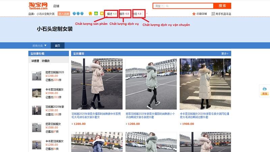This screenshot has height=152, width=270.
Task: Open the 用手机逛本店 mobile shop link
Action: click(x=223, y=14)
